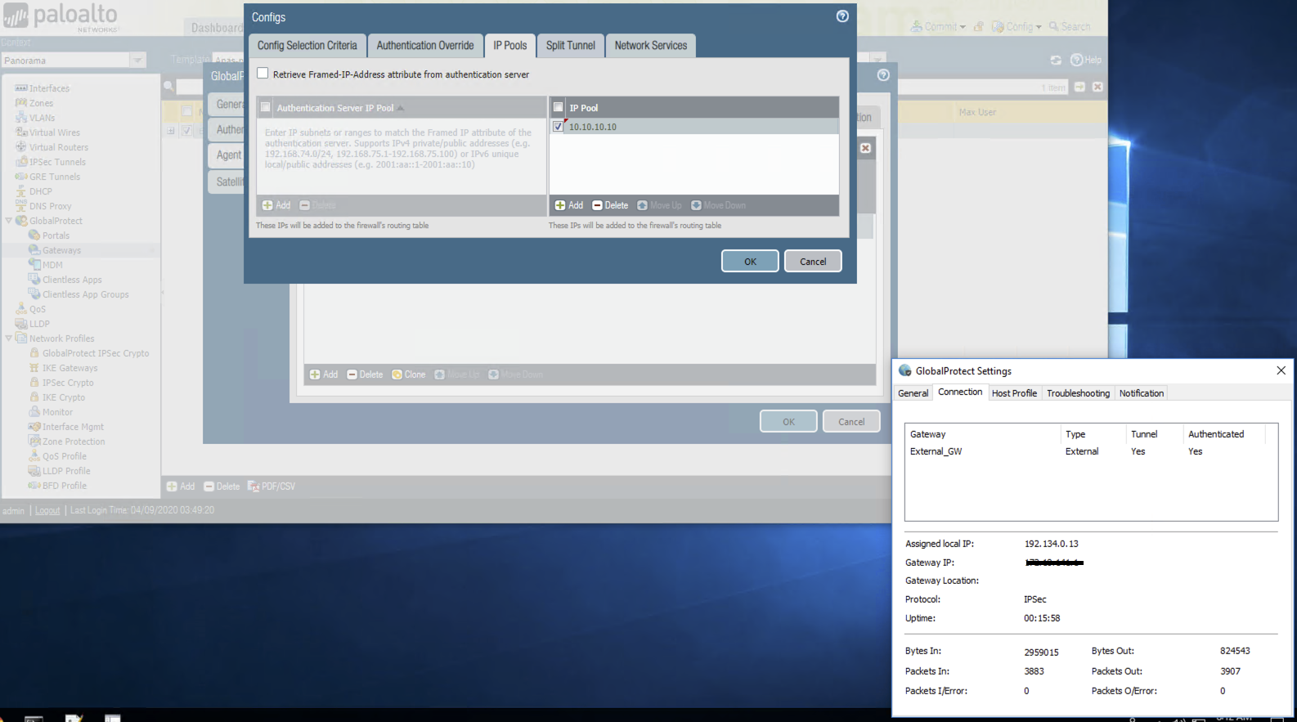Click Delete in the client configs list toolbar
The image size is (1297, 722).
[365, 374]
